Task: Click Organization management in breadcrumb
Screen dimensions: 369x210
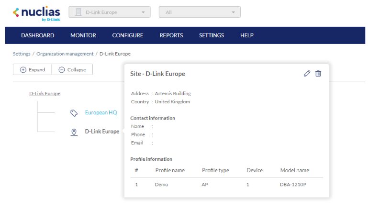Action: pyautogui.click(x=65, y=54)
